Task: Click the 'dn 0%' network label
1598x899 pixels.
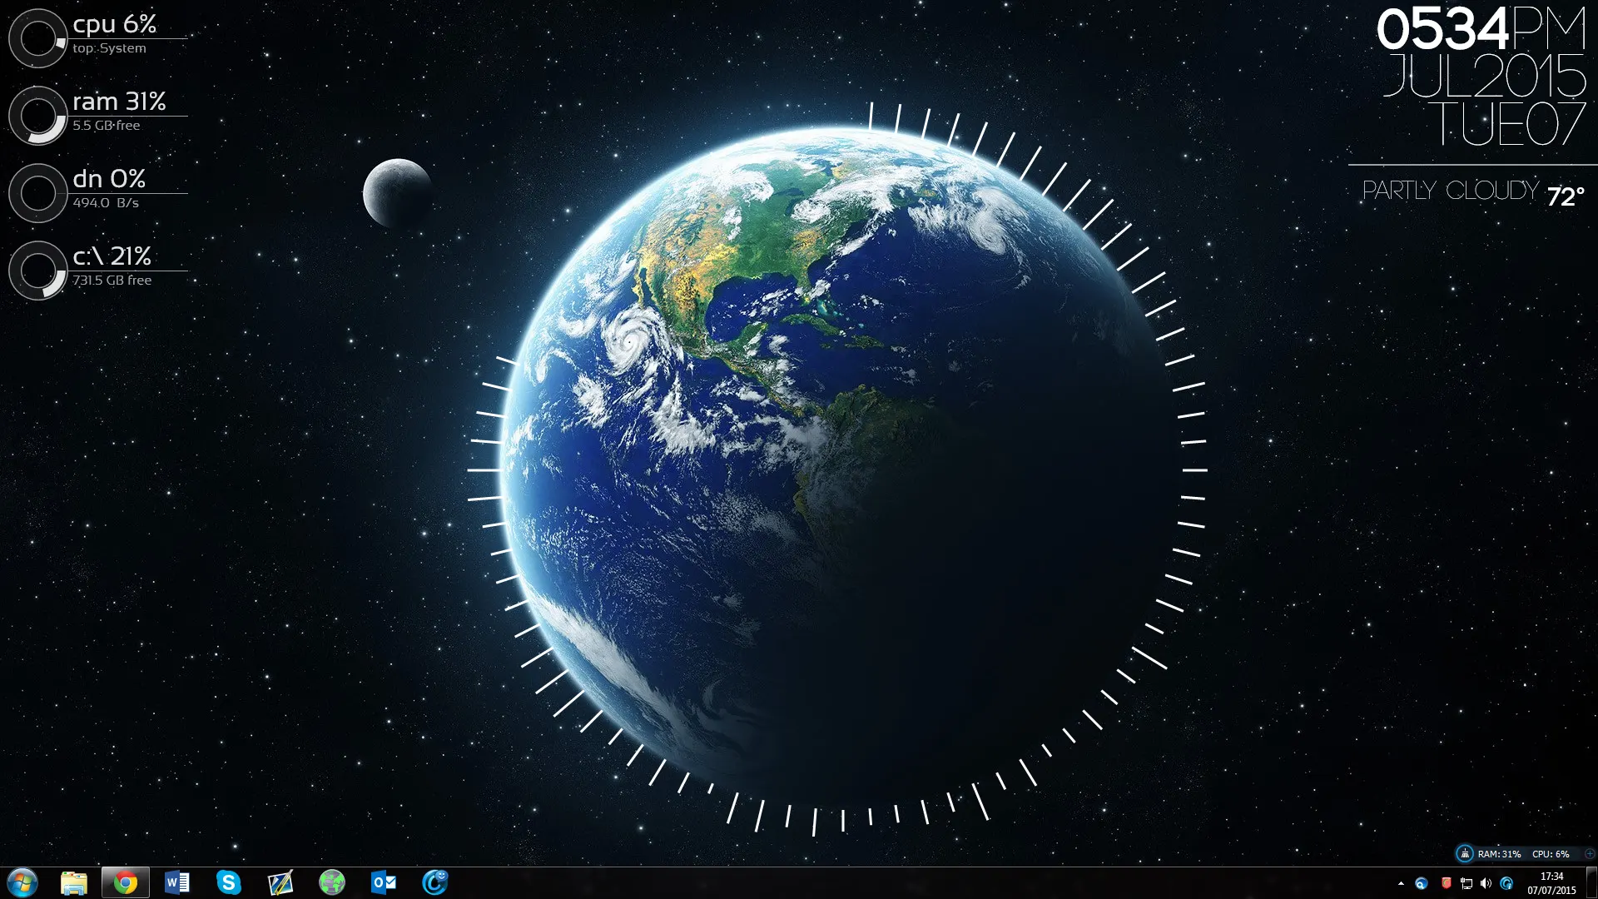Action: click(x=109, y=179)
